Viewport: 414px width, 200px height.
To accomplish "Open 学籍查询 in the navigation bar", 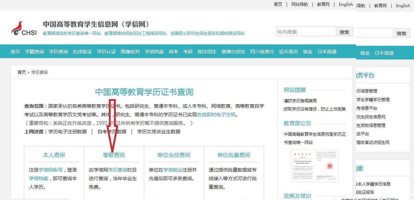I will (x=34, y=52).
